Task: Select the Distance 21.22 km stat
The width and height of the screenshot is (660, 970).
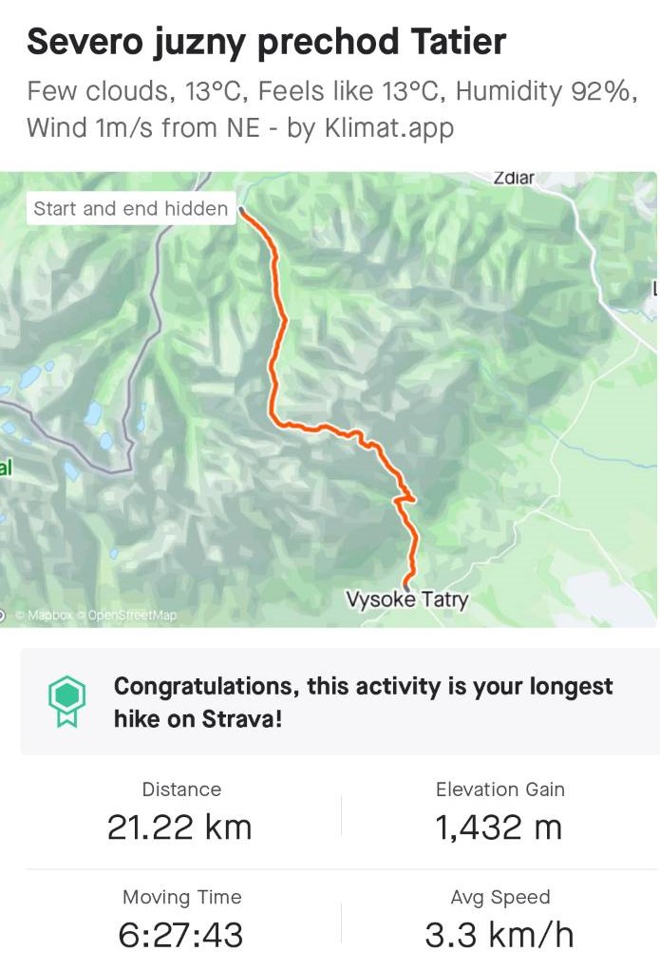Action: [180, 811]
